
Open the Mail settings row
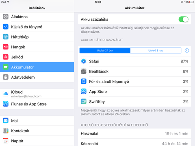37,120
